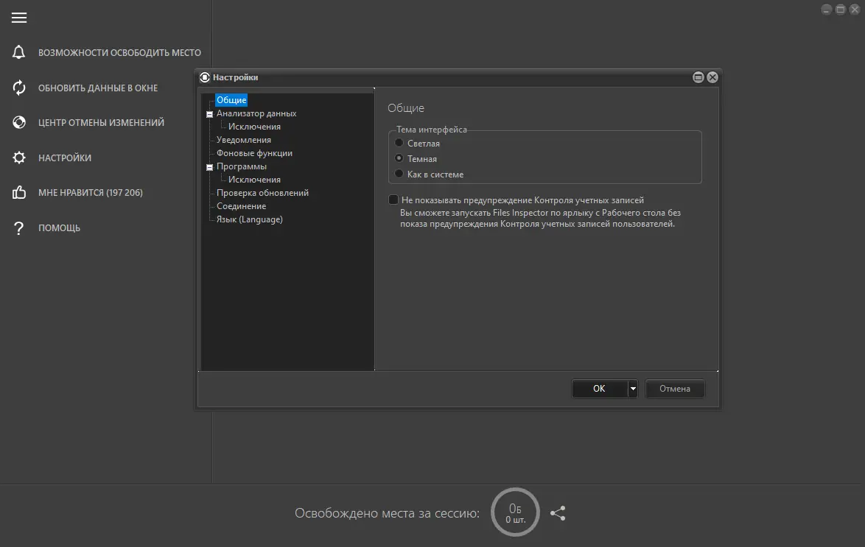Minimize the main application window

827,10
